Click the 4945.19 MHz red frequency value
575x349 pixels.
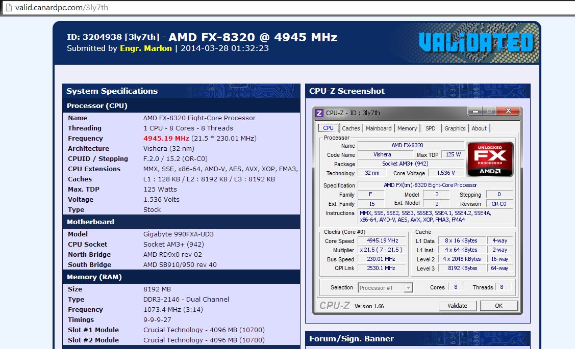click(166, 139)
